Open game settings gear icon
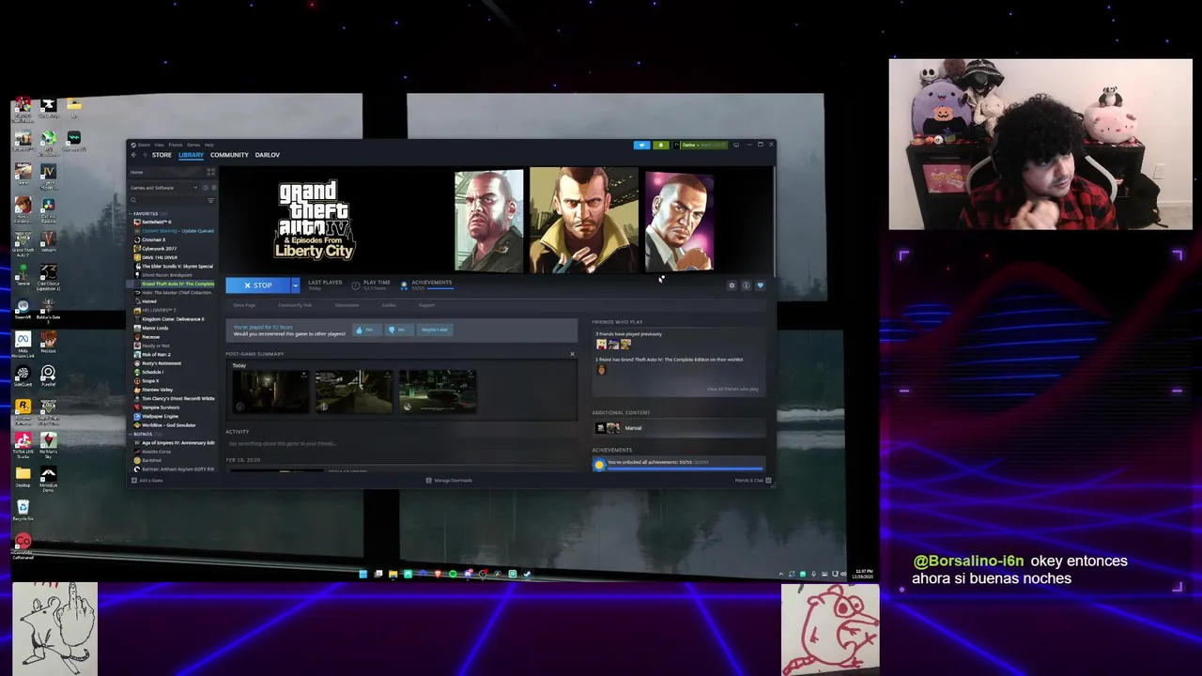 click(x=732, y=285)
